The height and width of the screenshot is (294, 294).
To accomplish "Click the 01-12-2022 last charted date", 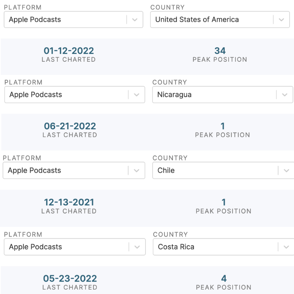I will tap(69, 51).
